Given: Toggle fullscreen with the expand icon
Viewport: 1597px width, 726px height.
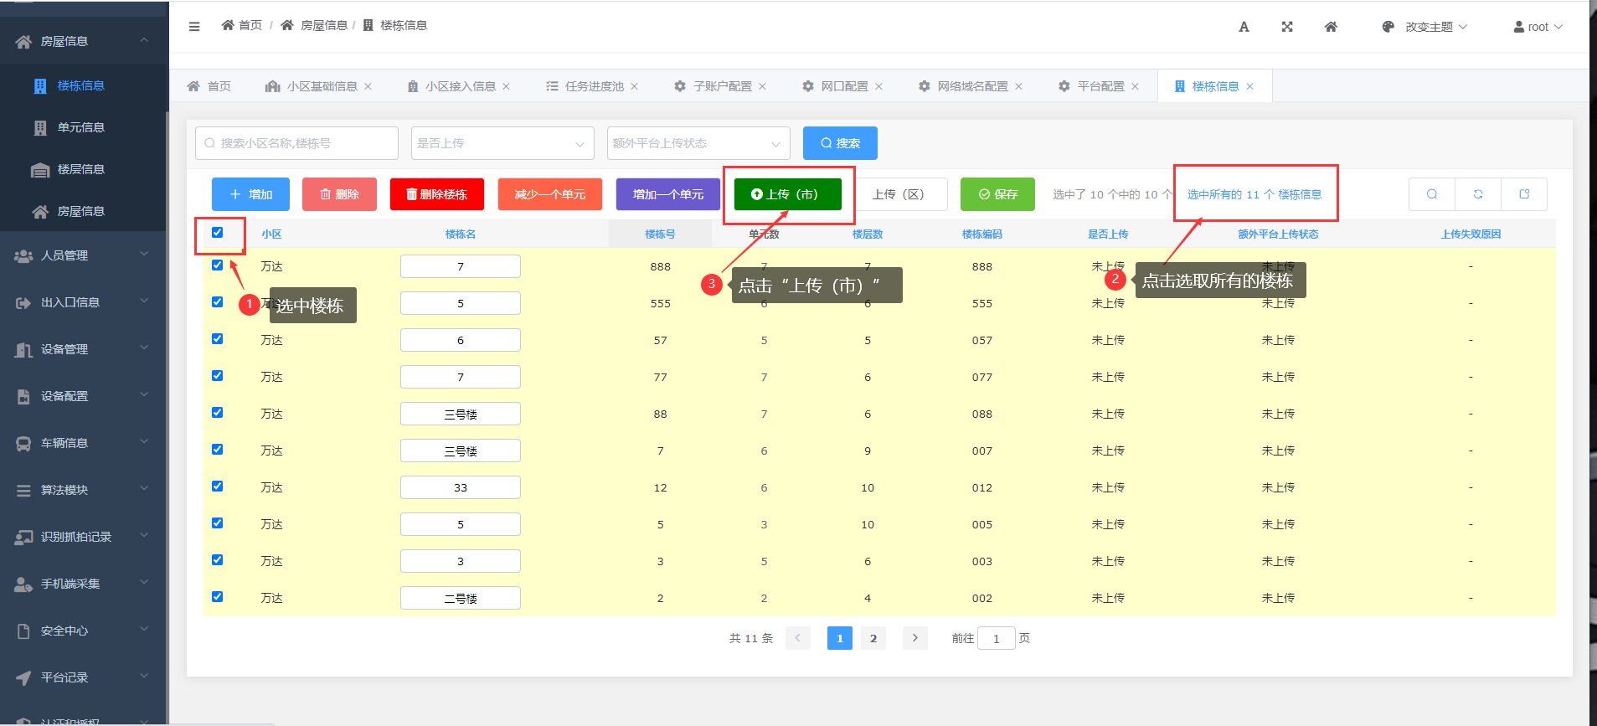Looking at the screenshot, I should 1287,27.
